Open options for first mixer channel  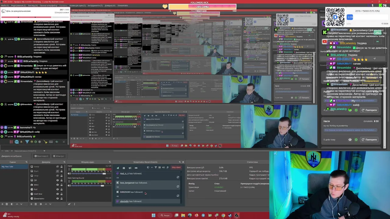pyautogui.click(x=69, y=169)
